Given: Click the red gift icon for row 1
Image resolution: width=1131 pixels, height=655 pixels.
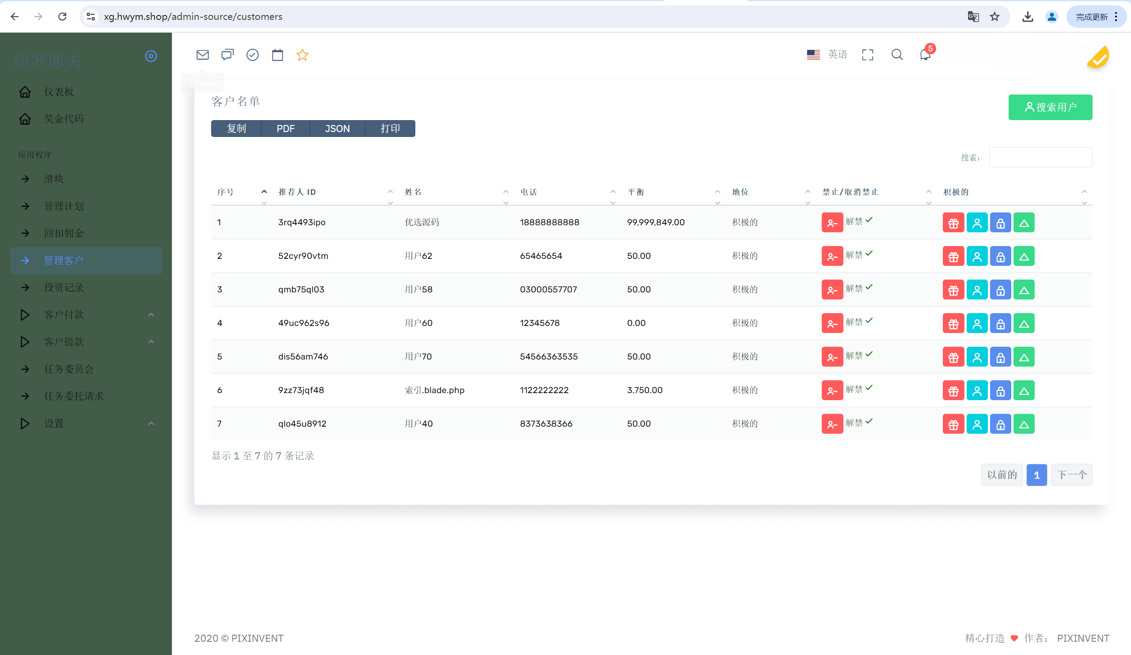Looking at the screenshot, I should pyautogui.click(x=953, y=223).
